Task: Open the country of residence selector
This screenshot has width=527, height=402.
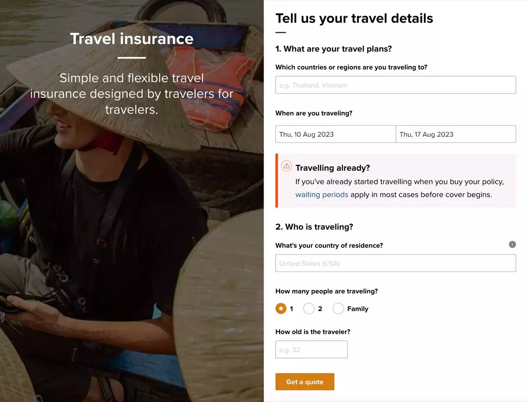Action: pyautogui.click(x=395, y=263)
